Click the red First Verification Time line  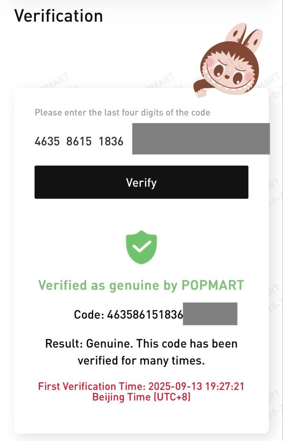pyautogui.click(x=141, y=386)
